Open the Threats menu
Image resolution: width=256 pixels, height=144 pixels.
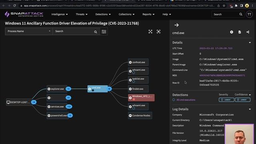point(82,14)
